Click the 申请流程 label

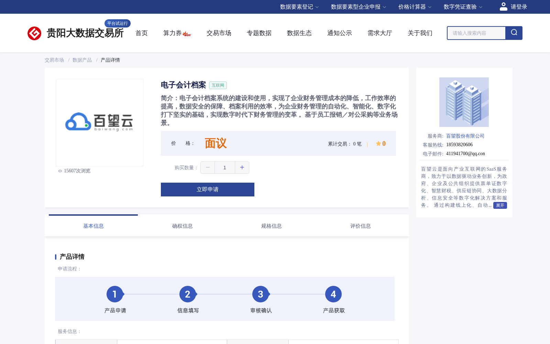(69, 269)
